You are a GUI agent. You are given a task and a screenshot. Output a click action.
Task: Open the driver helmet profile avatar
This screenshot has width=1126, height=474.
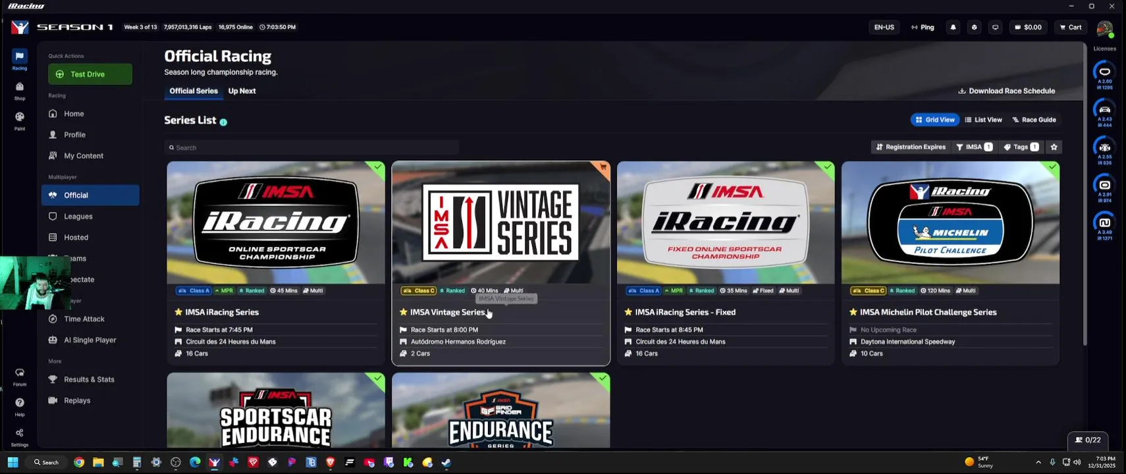pos(1104,28)
